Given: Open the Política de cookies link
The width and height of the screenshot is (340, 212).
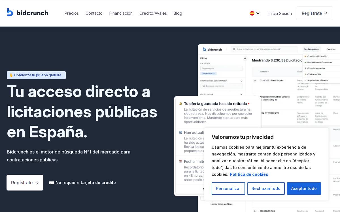Looking at the screenshot, I should 249,174.
